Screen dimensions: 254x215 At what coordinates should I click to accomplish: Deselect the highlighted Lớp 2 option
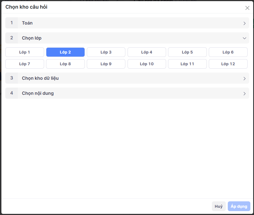pyautogui.click(x=65, y=52)
